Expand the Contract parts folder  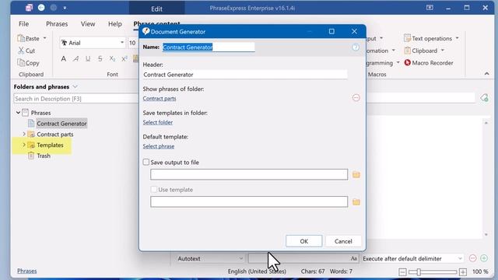(x=24, y=135)
